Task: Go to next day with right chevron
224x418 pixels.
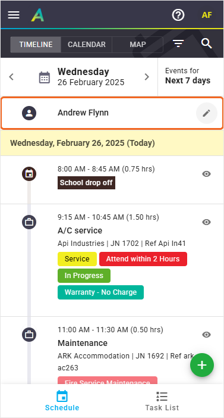Action: [147, 77]
